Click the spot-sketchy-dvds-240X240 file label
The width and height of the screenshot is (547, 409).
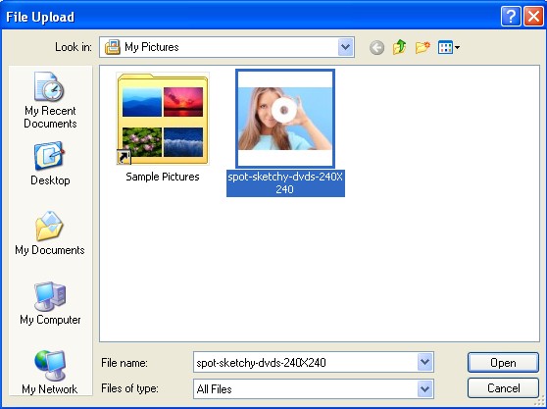(285, 183)
